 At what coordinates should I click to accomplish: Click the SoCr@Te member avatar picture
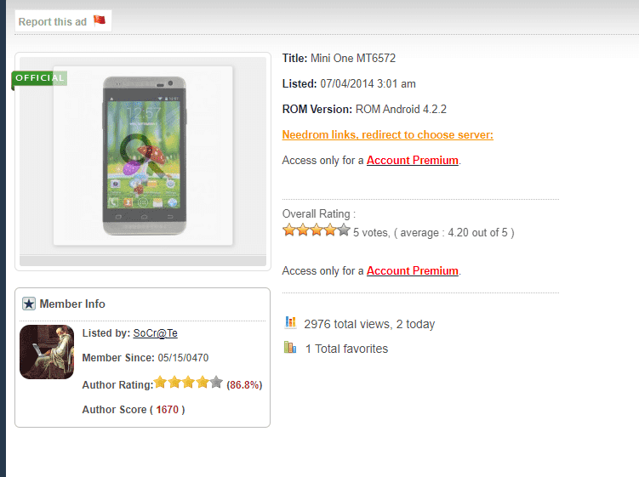click(x=47, y=352)
